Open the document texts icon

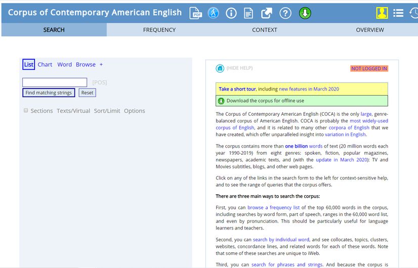[248, 13]
